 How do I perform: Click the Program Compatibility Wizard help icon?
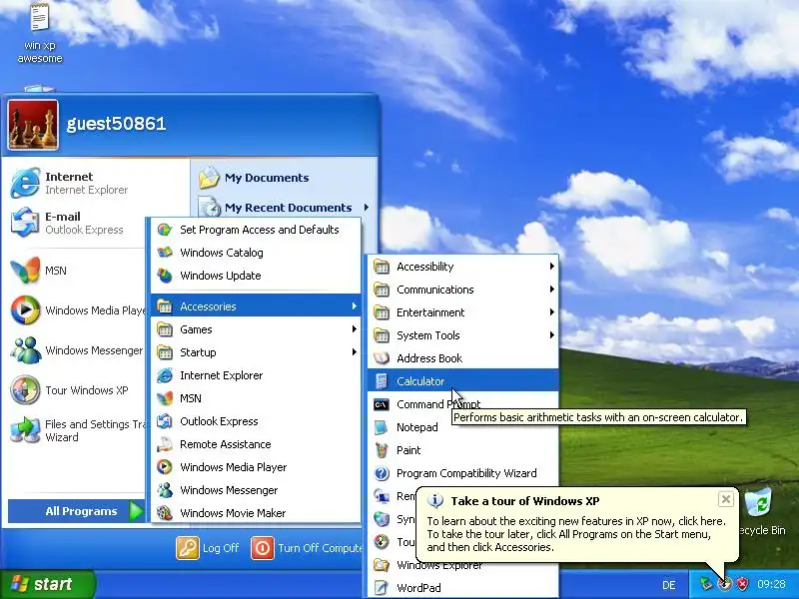(x=382, y=473)
